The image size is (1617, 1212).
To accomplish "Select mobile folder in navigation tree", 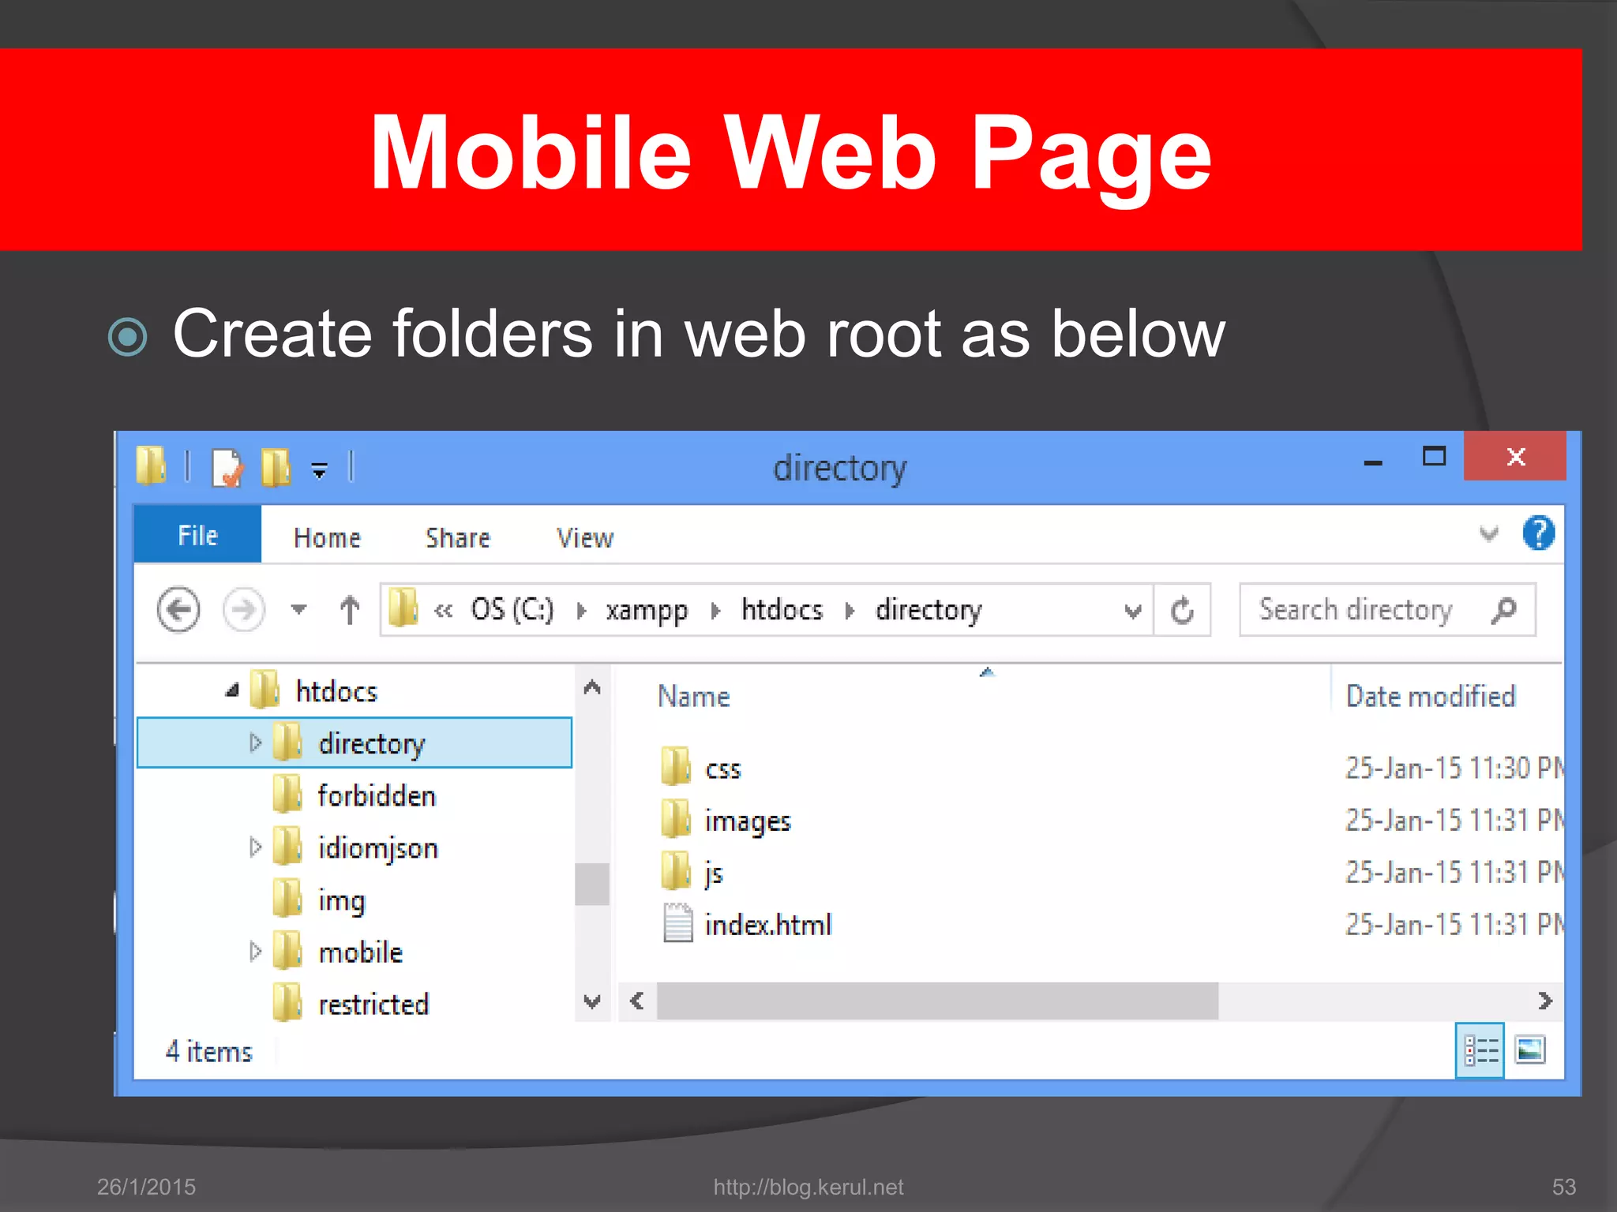I will 360,952.
